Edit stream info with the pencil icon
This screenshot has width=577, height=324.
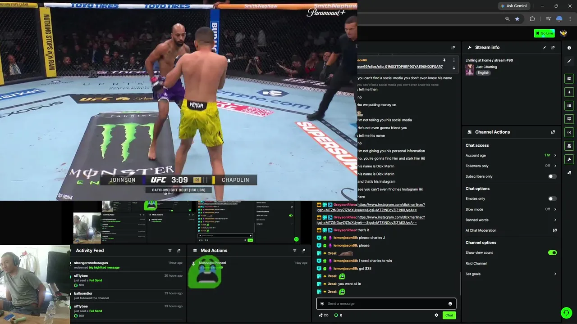pos(544,48)
